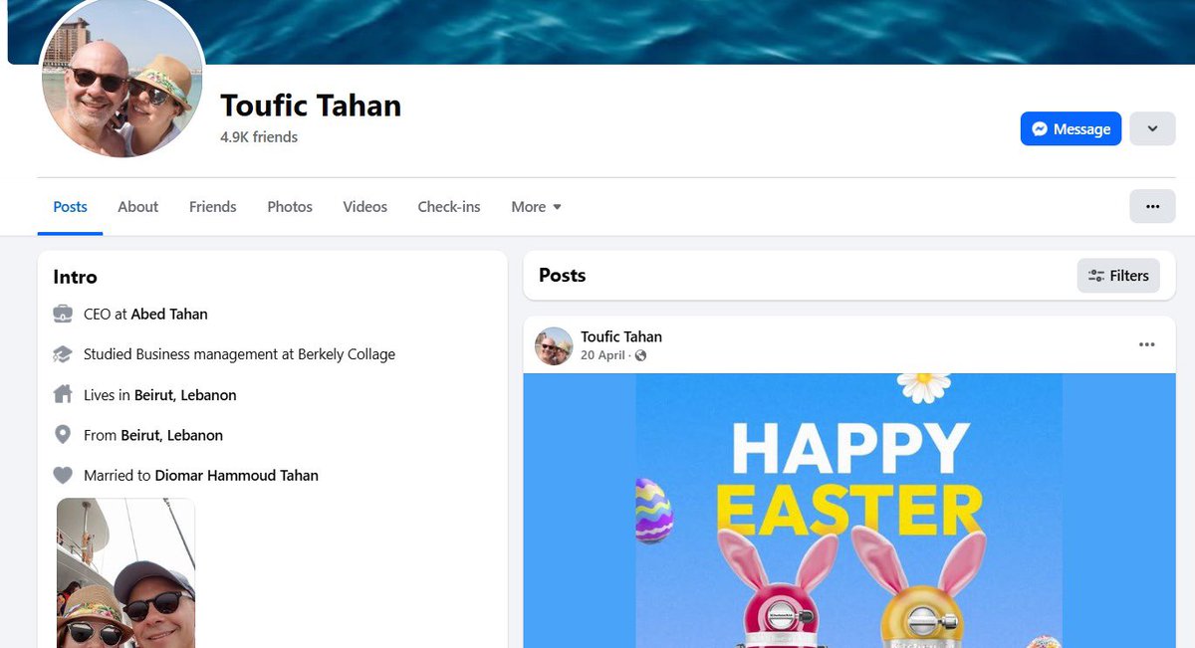Viewport: 1195px width, 648px height.
Task: Open the profile picture of Toufic Tahan
Action: [122, 79]
